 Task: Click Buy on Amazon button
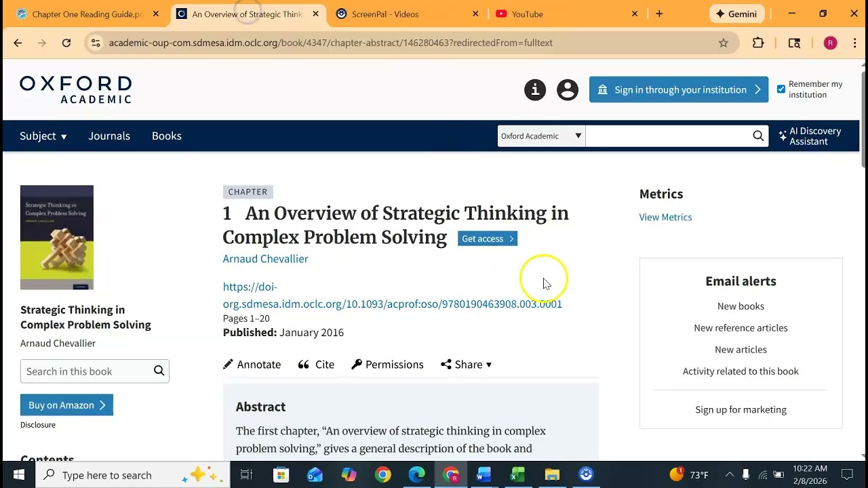tap(66, 405)
